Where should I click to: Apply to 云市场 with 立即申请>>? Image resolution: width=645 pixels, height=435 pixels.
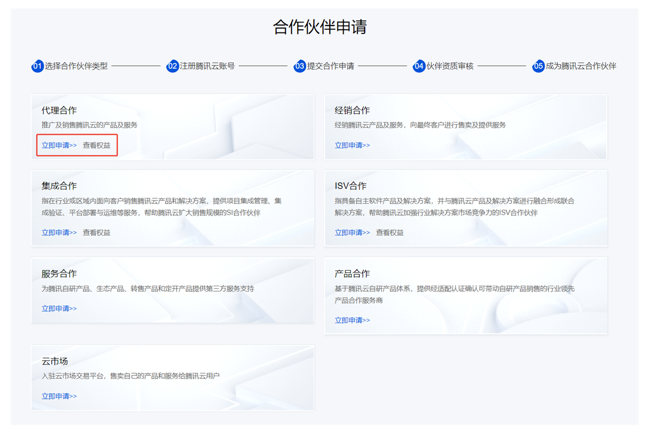pyautogui.click(x=59, y=396)
